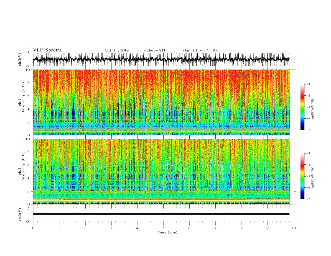Click the "-3" tick on upper colorbar
Image resolution: width=331 pixels, height=256 pixels.
pos(308,84)
